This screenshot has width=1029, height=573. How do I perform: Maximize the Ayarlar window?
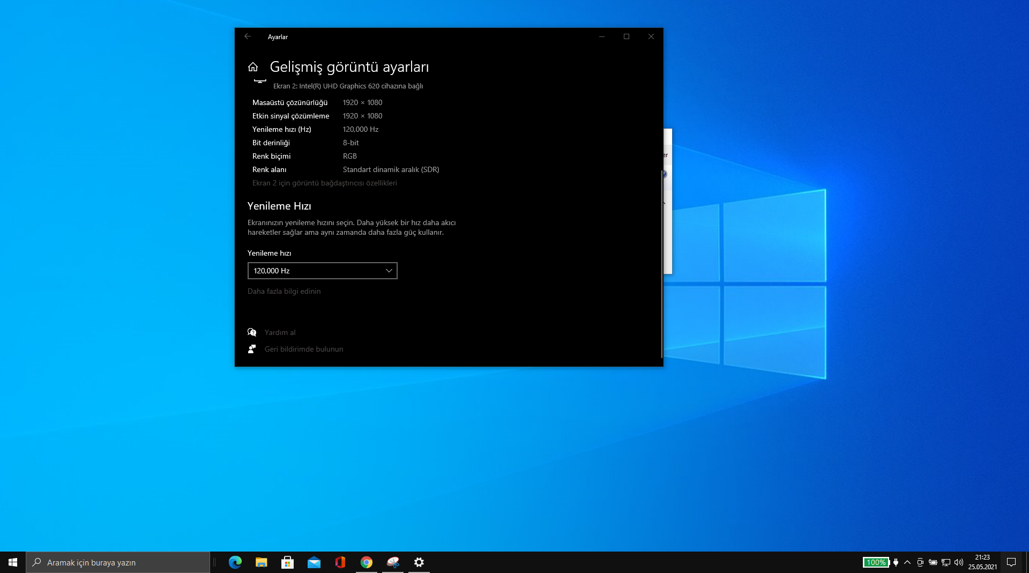tap(627, 36)
